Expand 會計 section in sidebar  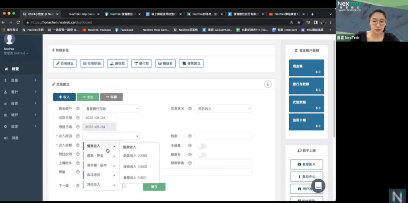click(x=21, y=92)
